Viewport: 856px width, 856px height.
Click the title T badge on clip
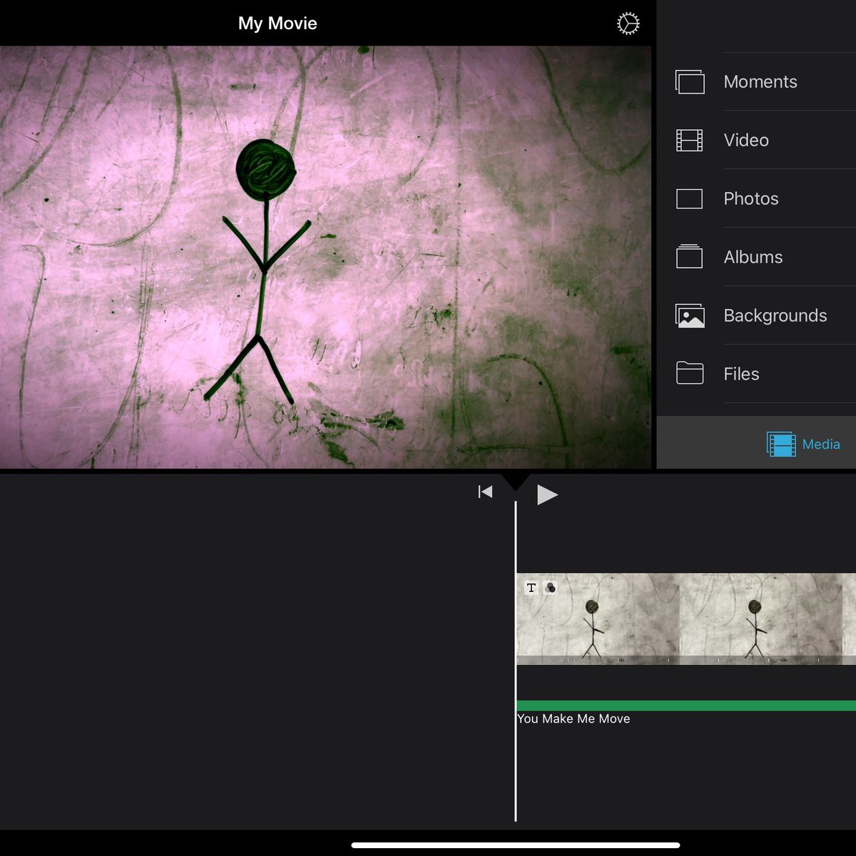531,588
